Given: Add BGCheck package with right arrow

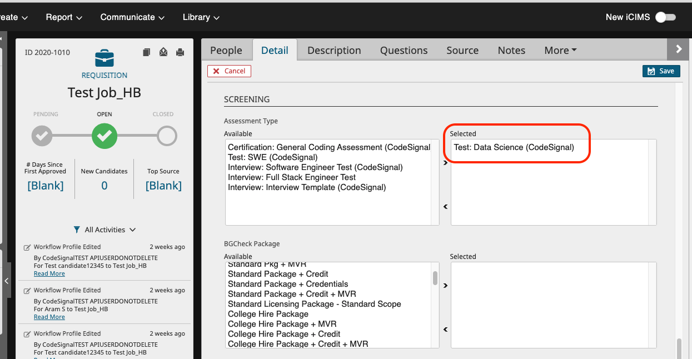Looking at the screenshot, I should point(445,286).
